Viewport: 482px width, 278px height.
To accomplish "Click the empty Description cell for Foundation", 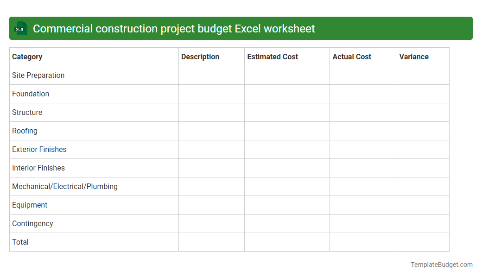I will point(211,94).
